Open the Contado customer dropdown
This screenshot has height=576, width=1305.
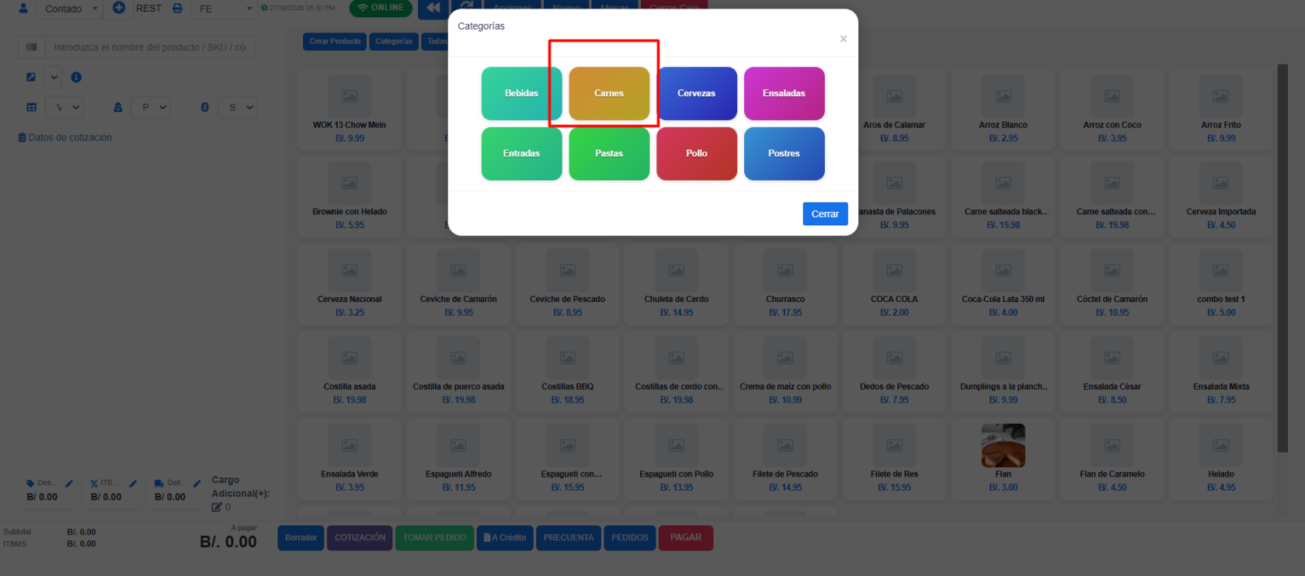point(71,9)
